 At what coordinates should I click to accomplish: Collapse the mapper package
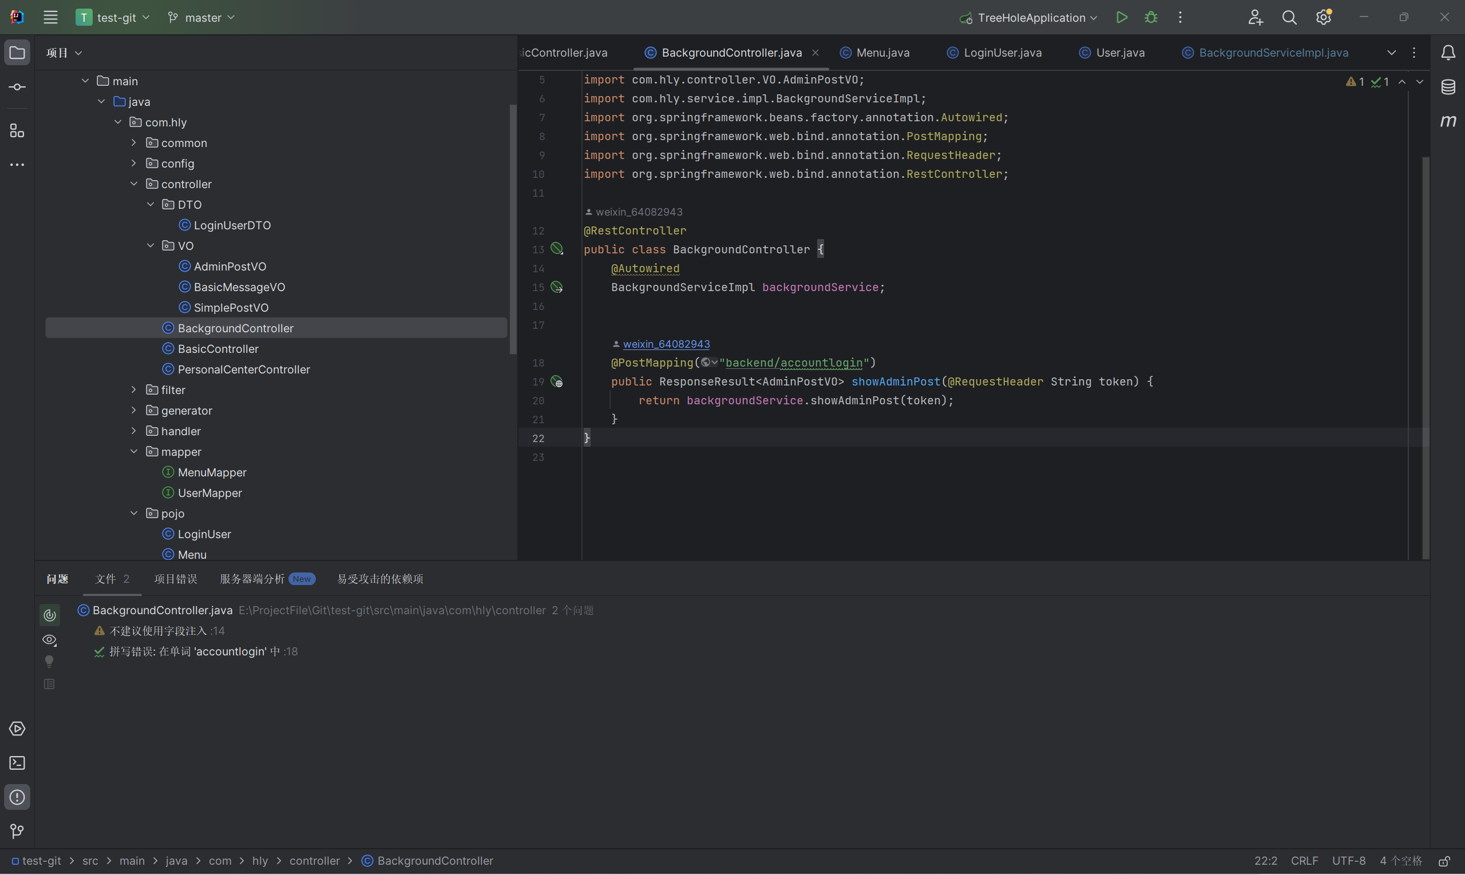[x=134, y=452]
